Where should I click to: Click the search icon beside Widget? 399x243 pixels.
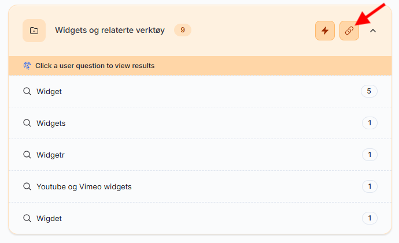point(27,91)
